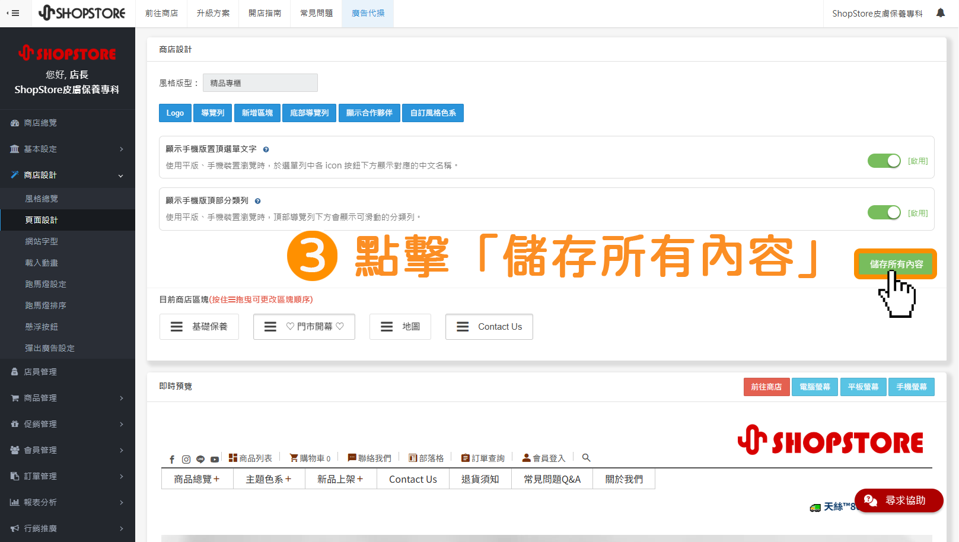Click the red 前往商店 preview button
The image size is (959, 542).
coord(766,387)
